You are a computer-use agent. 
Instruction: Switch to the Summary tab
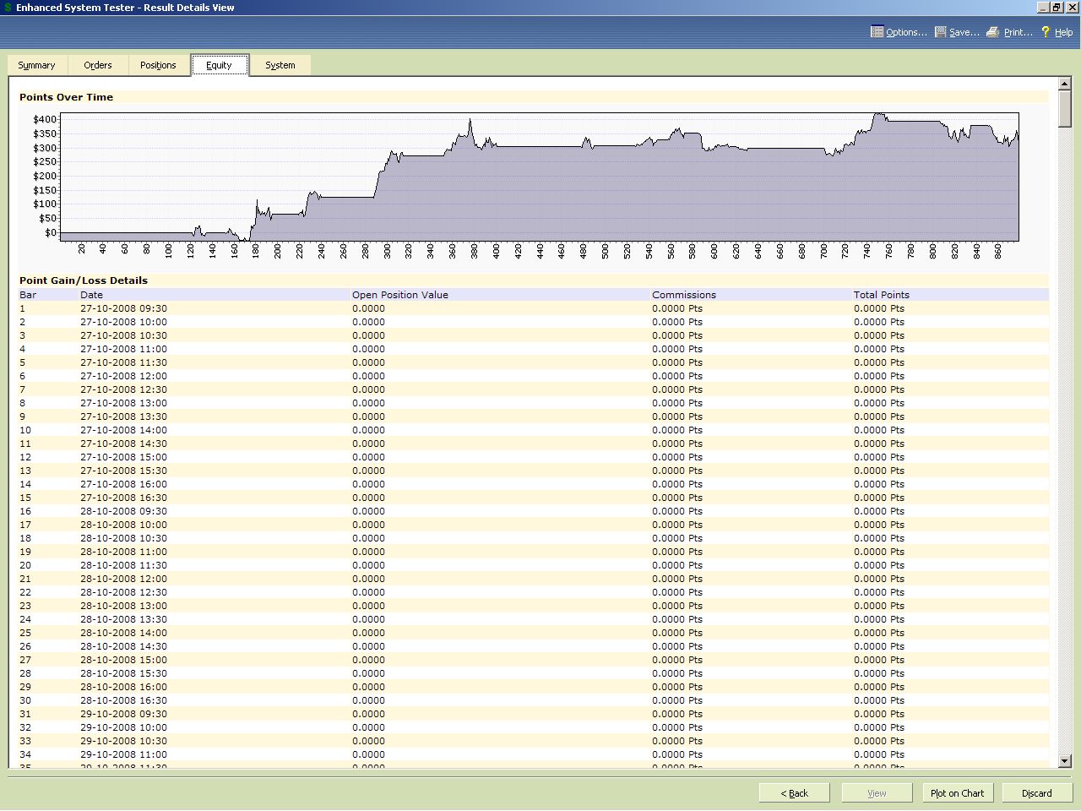[x=36, y=65]
